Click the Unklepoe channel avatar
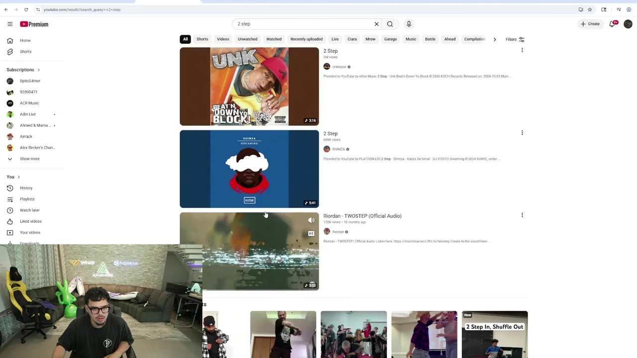 [326, 67]
